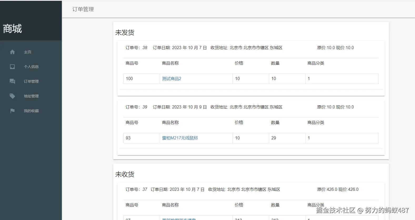Click order 38 shipping address text

[x=246, y=48]
